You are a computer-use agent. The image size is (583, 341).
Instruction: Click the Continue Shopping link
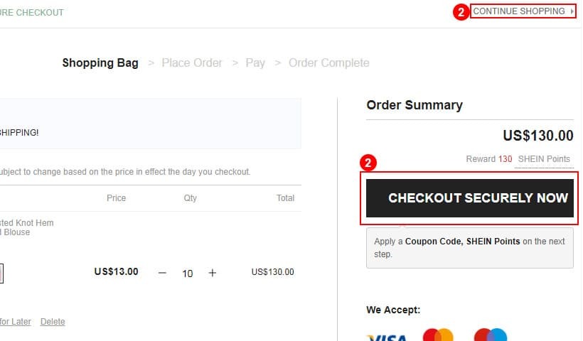(x=519, y=11)
